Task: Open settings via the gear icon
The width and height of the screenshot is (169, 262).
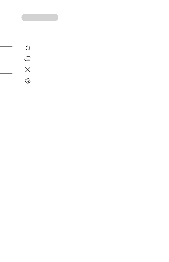Action: pos(28,81)
